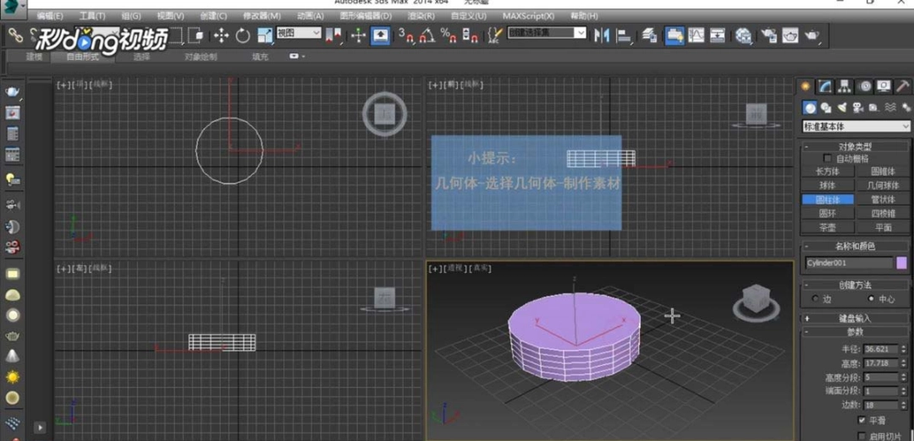Image resolution: width=914 pixels, height=441 pixels.
Task: Select the Geometry category icon
Action: (809, 107)
